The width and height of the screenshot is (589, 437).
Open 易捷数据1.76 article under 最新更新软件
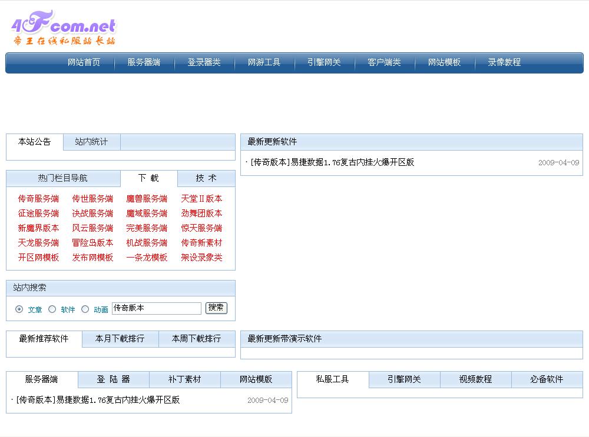point(332,162)
